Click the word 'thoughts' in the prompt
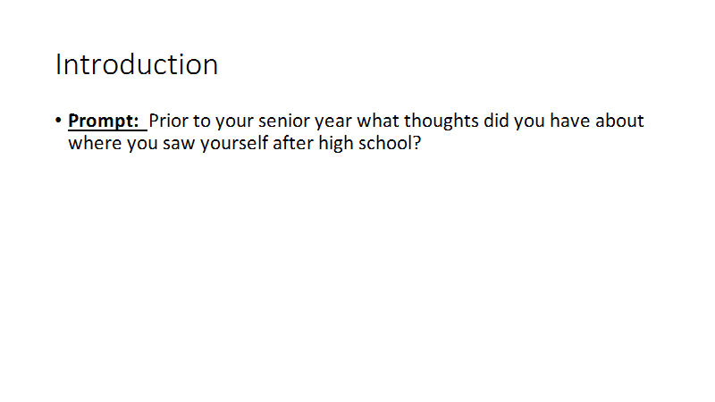This screenshot has height=402, width=715. tap(442, 121)
